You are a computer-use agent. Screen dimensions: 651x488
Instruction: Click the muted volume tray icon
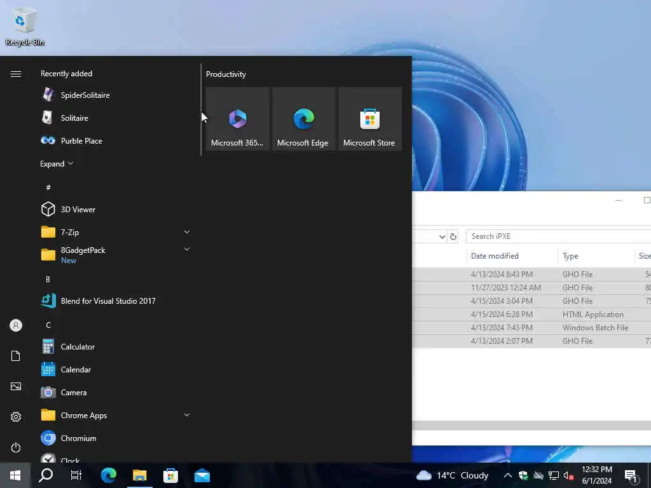tap(569, 475)
